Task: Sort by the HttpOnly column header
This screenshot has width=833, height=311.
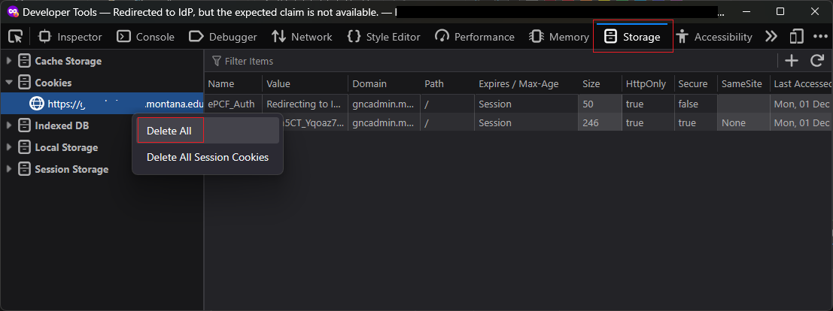Action: [648, 84]
